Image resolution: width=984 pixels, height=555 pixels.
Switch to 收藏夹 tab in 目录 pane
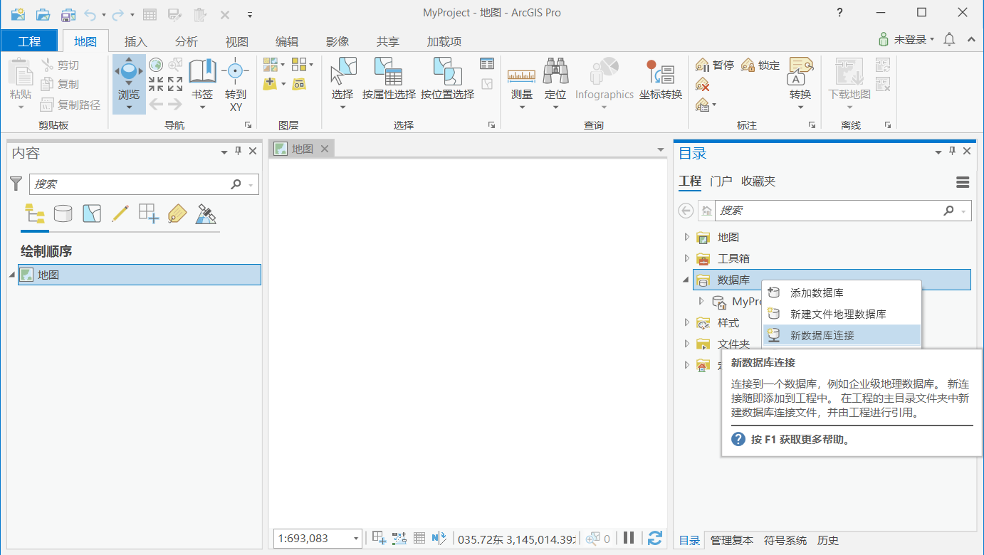pos(758,181)
